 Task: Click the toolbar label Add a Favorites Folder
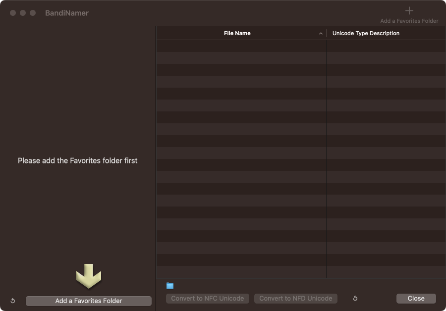pos(409,21)
